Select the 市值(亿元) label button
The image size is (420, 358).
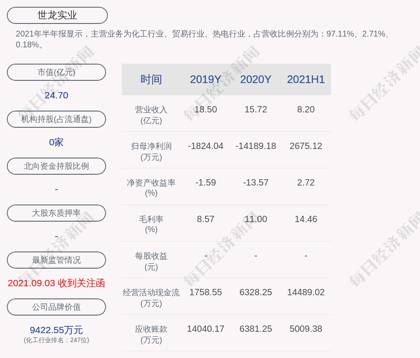coord(56,72)
